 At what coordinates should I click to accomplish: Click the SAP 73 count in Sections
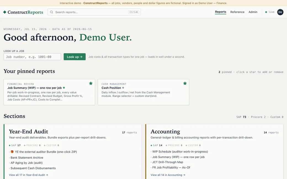click(x=241, y=117)
